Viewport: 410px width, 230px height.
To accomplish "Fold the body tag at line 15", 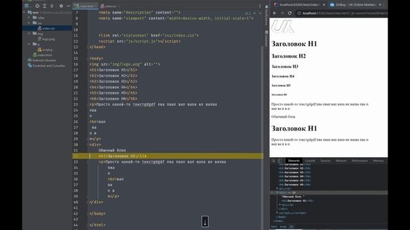I will [88, 58].
